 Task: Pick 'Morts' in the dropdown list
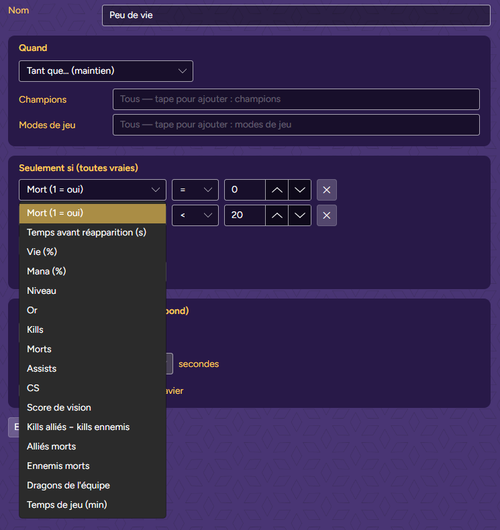point(93,349)
